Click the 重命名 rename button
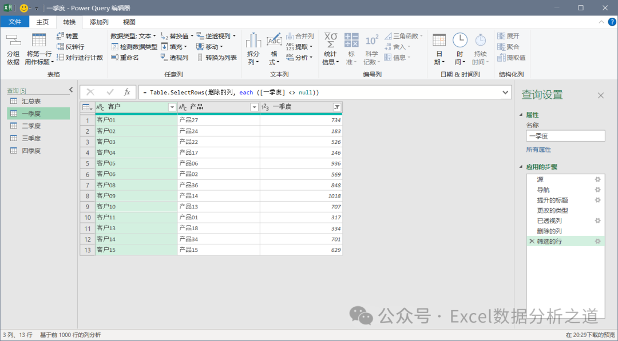 click(125, 58)
